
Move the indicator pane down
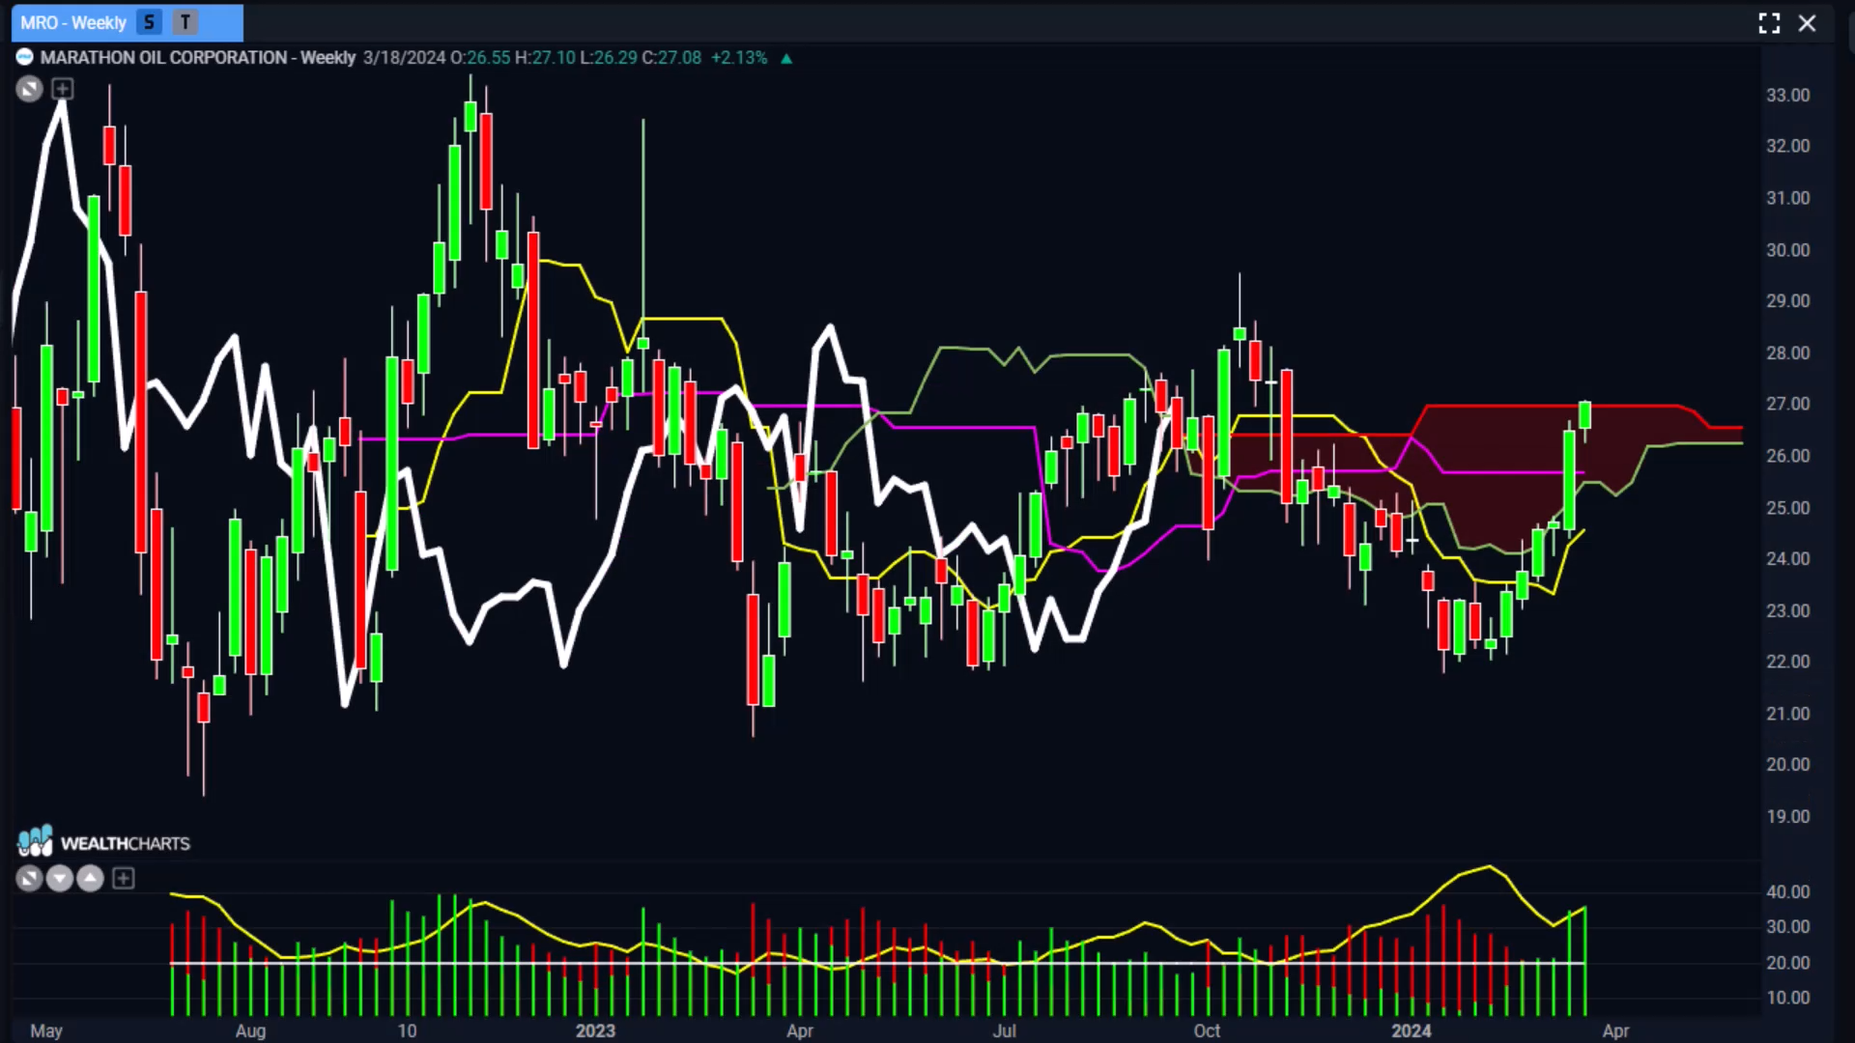[x=60, y=878]
